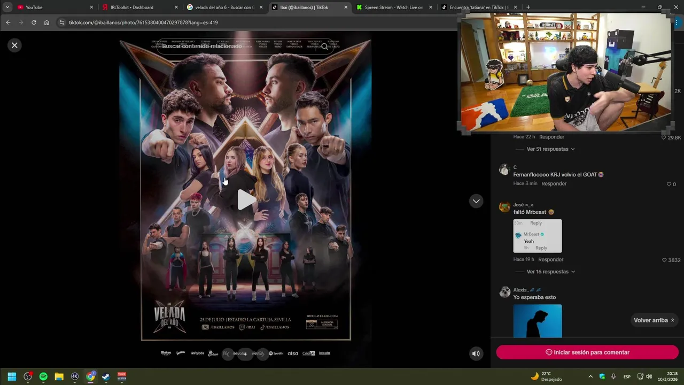684x385 pixels.
Task: Open the system volume control
Action: point(649,376)
